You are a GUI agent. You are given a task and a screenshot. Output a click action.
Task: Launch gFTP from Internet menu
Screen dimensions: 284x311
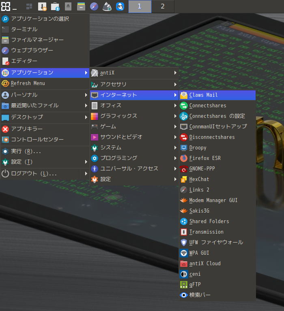217,285
